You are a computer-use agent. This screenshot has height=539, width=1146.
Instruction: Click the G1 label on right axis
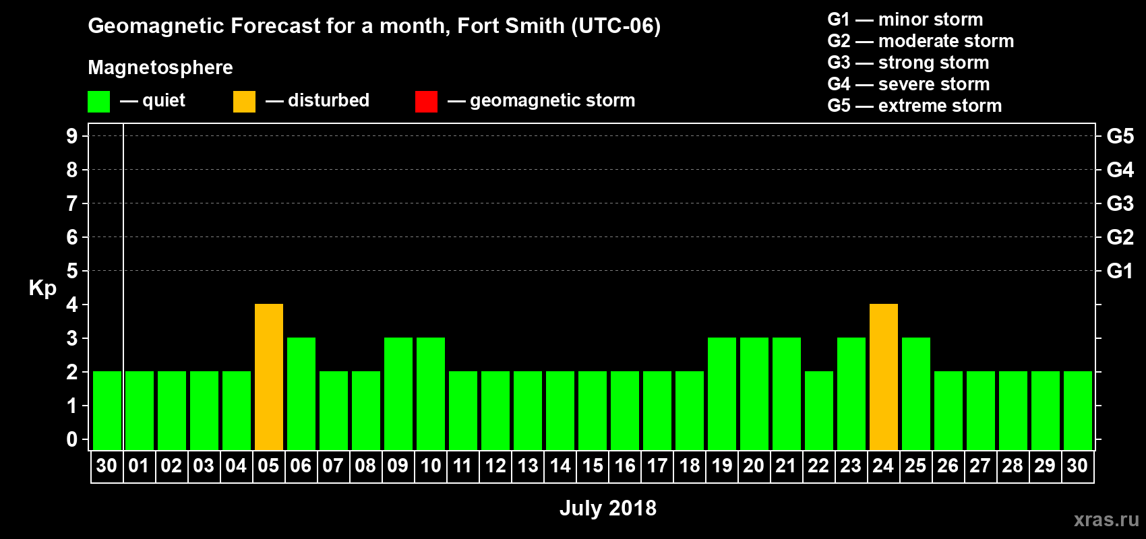tap(1120, 271)
